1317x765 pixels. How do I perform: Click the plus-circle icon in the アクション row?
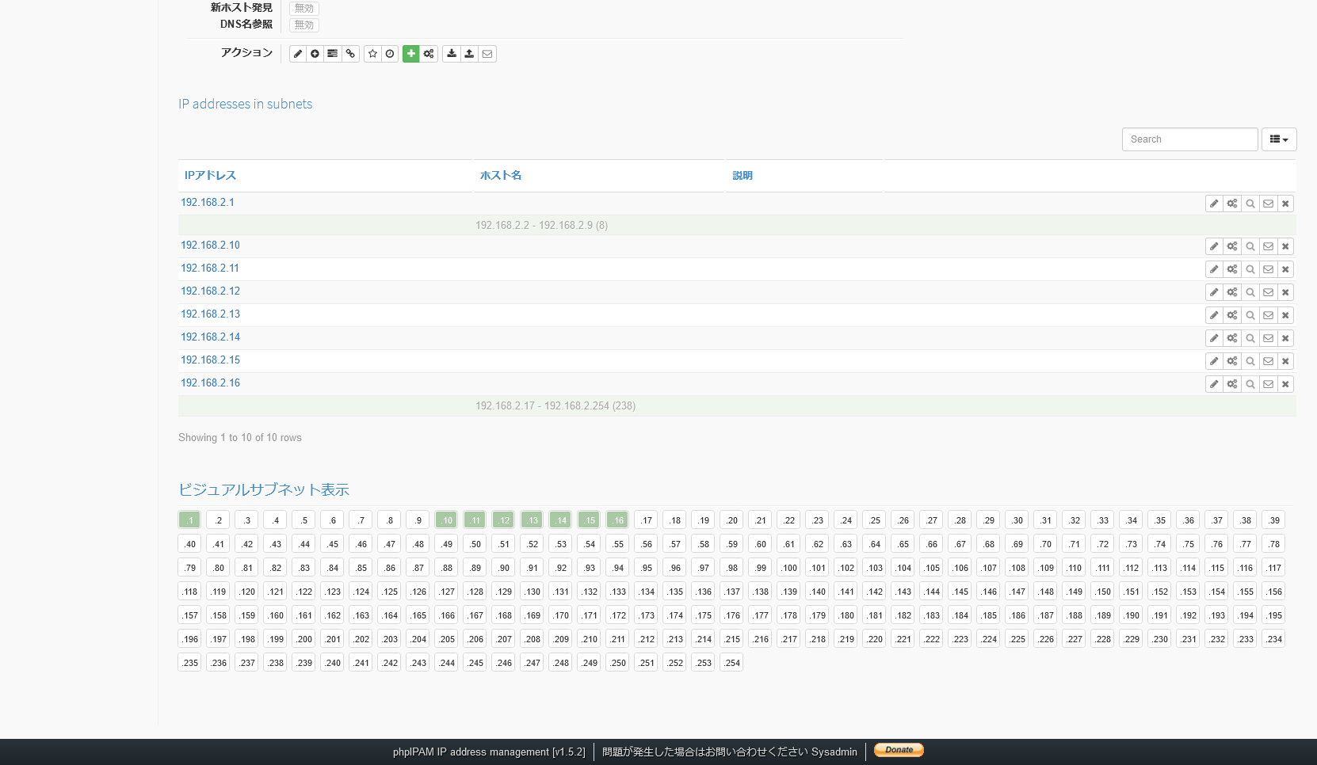[x=315, y=54]
